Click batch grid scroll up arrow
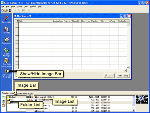This screenshot has width=150, height=113. [128, 21]
